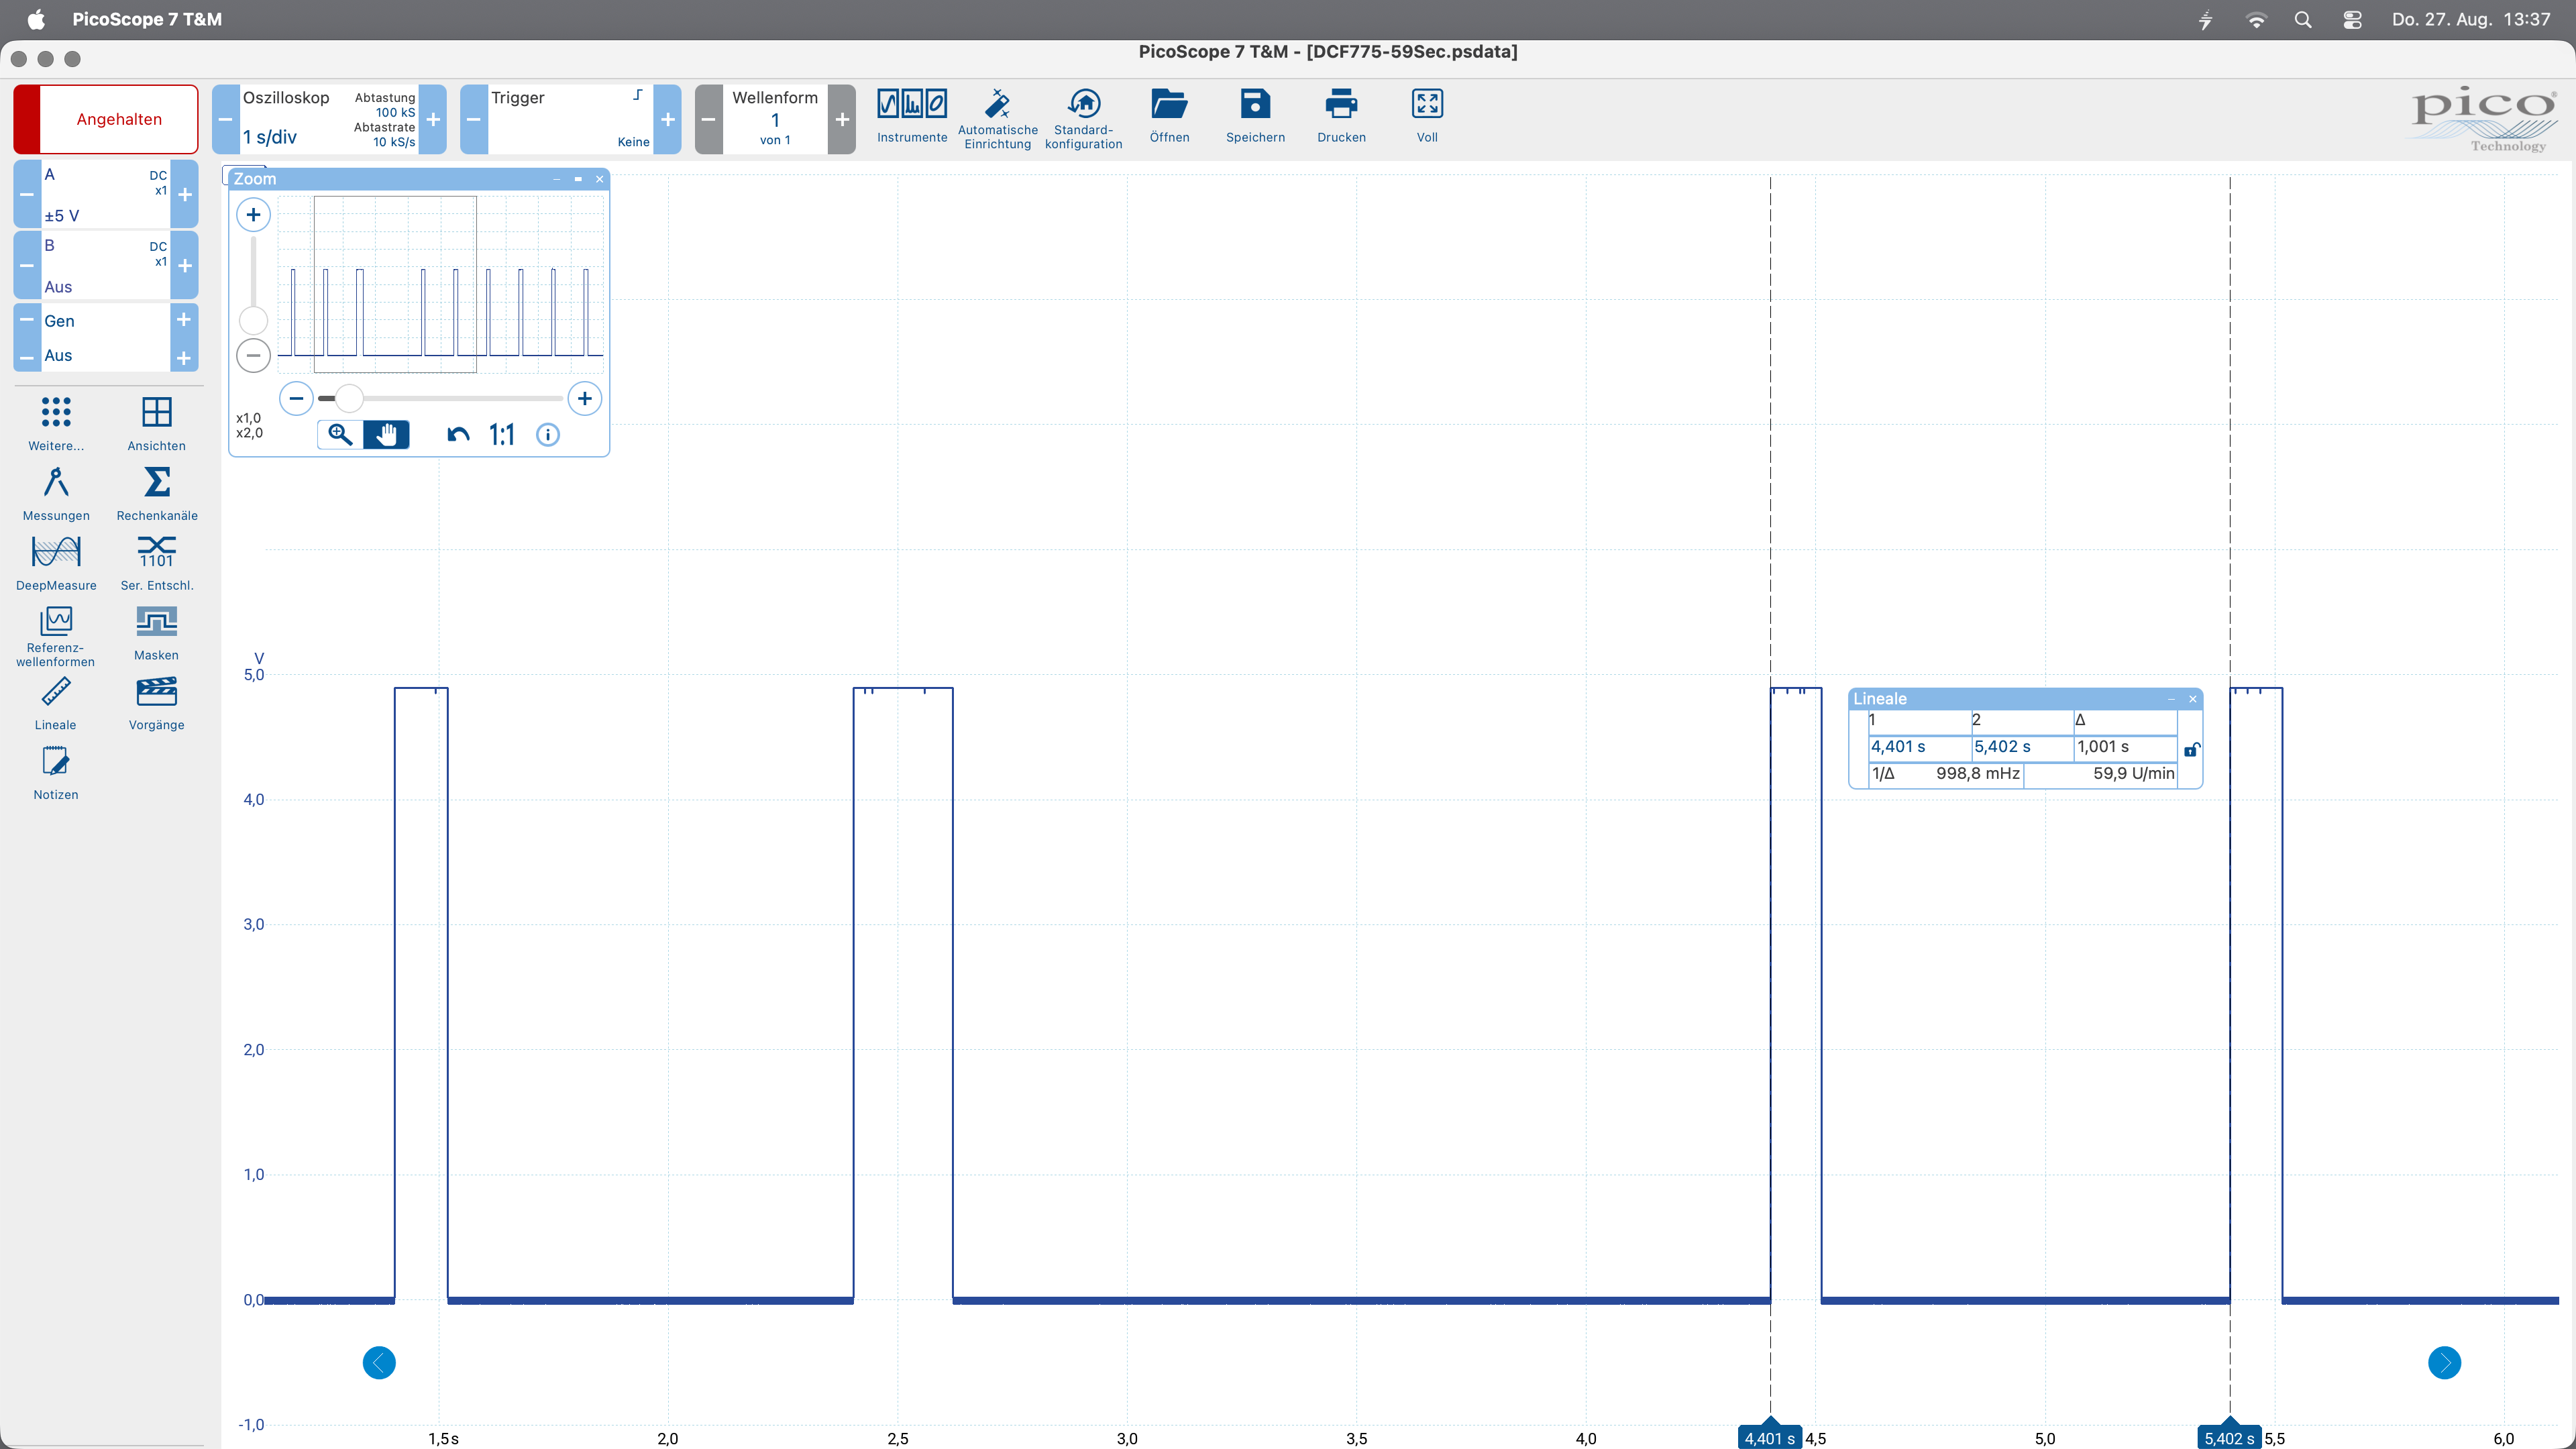Open macOS Control Center
This screenshot has width=2576, height=1449.
tap(2352, 20)
